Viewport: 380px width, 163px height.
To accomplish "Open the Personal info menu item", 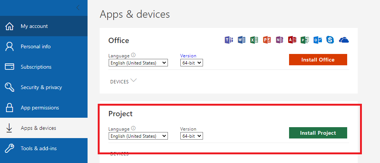I will tap(44, 46).
